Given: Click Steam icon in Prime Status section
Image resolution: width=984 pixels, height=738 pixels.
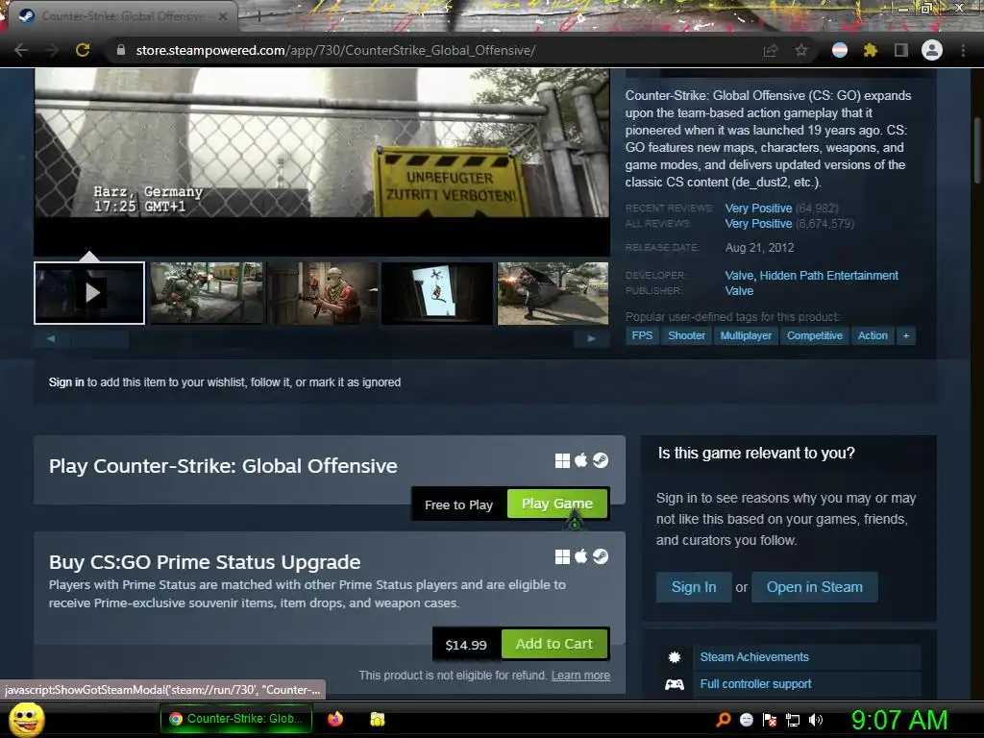Looking at the screenshot, I should [x=601, y=556].
